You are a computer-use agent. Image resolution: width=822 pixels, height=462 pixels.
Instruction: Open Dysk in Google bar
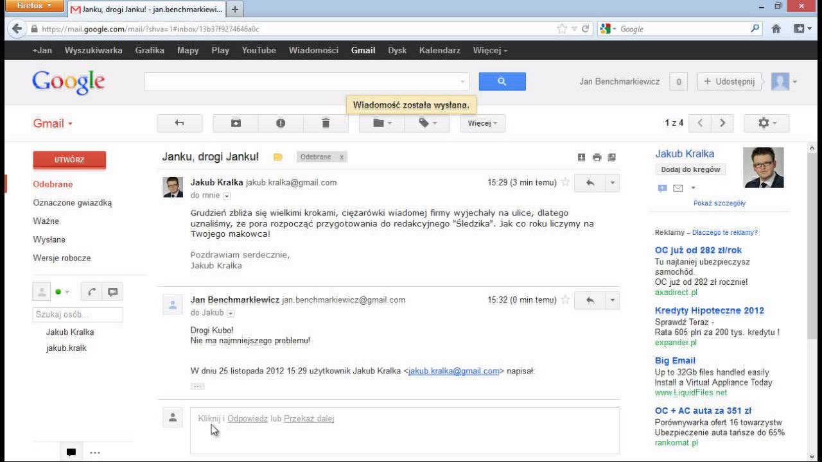tap(397, 50)
